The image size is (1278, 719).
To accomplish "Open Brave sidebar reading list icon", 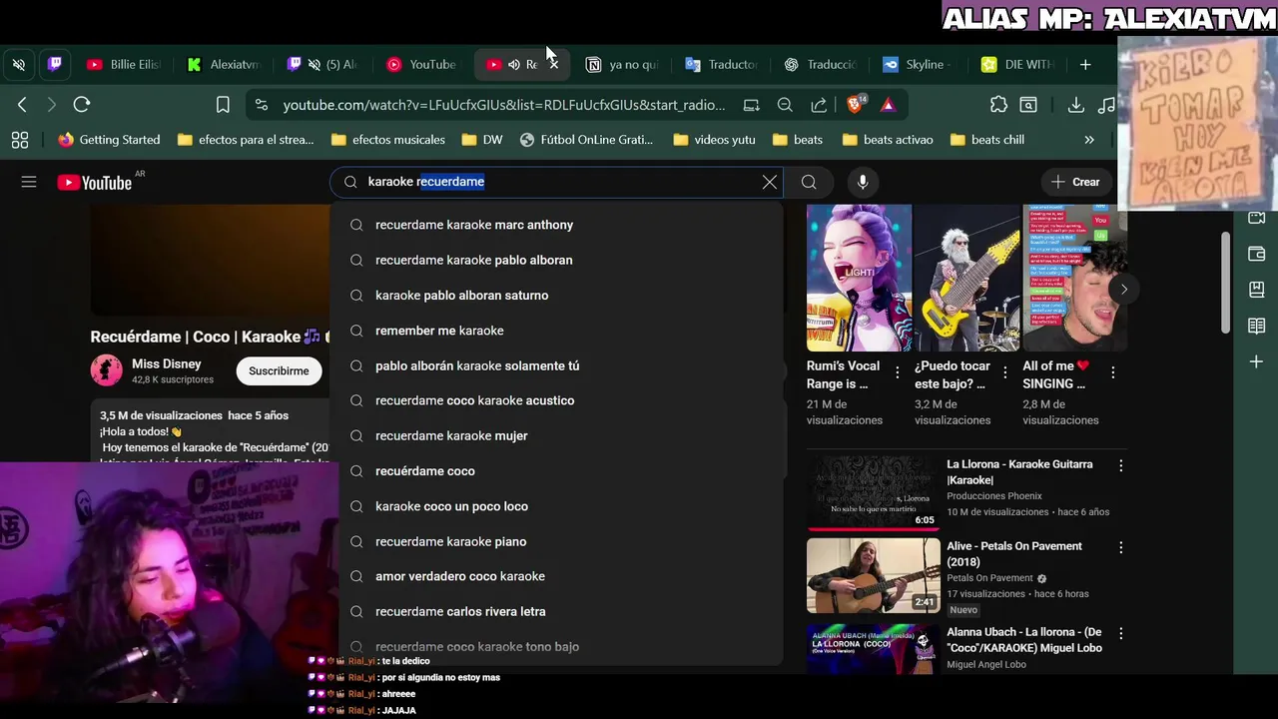I will (x=1257, y=326).
